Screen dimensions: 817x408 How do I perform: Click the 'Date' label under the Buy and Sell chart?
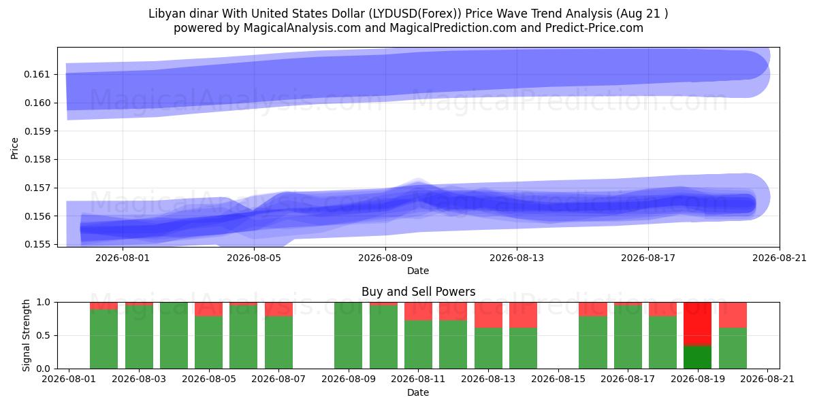[418, 392]
